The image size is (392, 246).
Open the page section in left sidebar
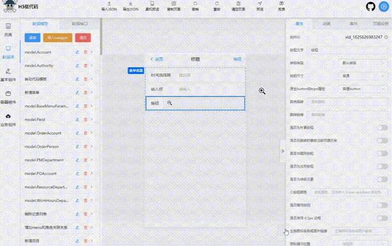tap(8, 30)
